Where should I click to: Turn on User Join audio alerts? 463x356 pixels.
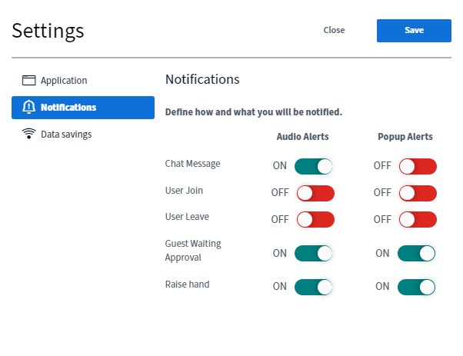click(x=315, y=193)
